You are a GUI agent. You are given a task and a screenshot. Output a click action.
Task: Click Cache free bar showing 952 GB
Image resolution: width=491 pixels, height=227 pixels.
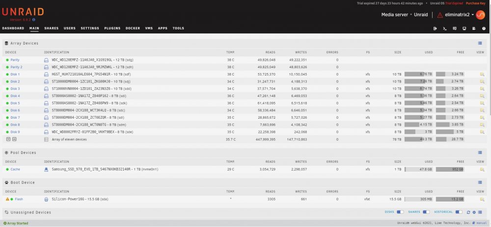[450, 170]
